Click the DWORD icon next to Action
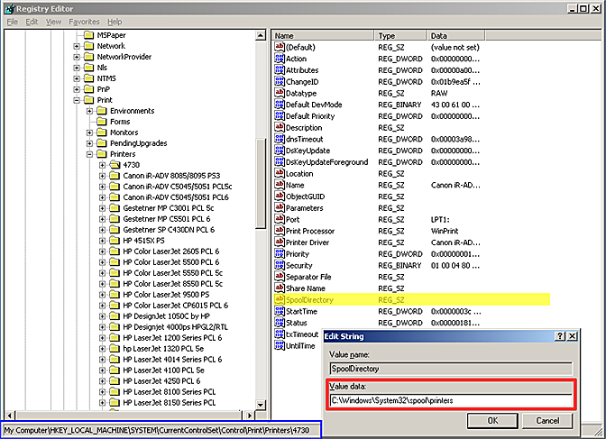 point(280,59)
